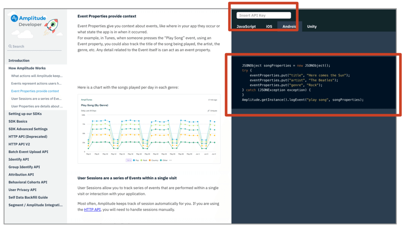
Task: Click the Pop legend color dot
Action: point(134,160)
